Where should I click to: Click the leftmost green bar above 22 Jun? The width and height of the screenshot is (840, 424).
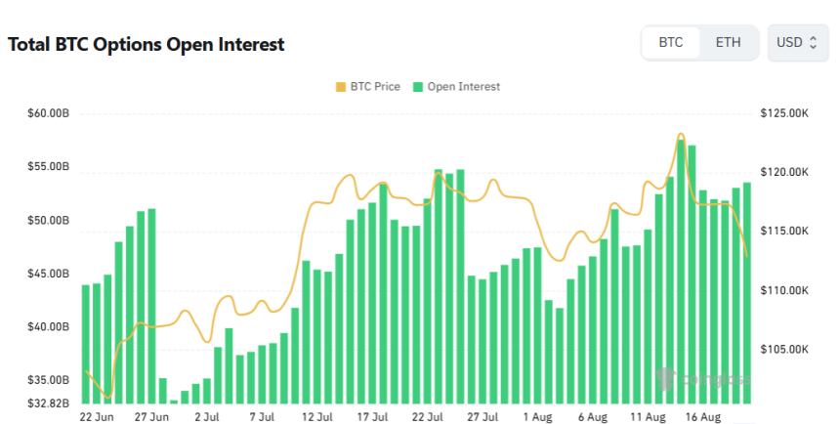tap(86, 344)
